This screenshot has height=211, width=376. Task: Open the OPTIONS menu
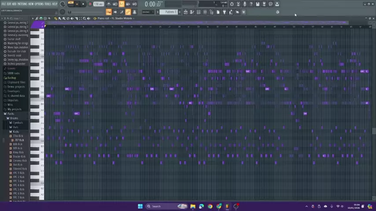(x=39, y=4)
